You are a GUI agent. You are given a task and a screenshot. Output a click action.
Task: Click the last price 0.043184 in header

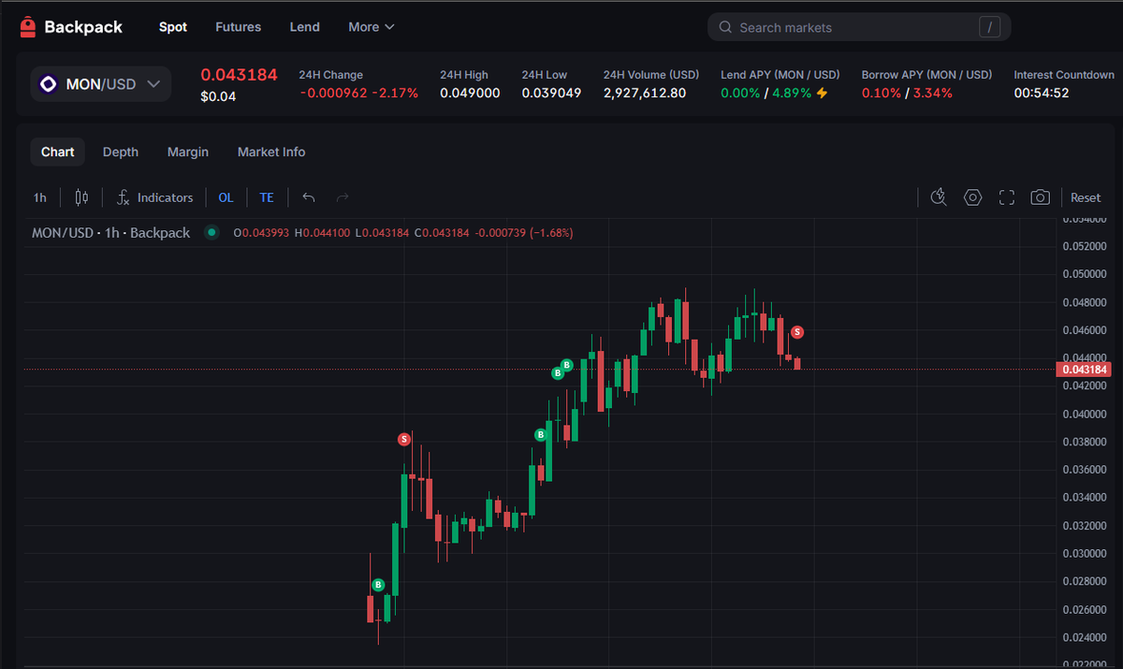[x=239, y=75]
